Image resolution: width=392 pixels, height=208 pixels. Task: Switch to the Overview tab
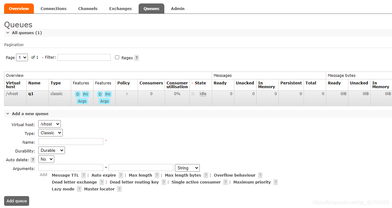19,9
